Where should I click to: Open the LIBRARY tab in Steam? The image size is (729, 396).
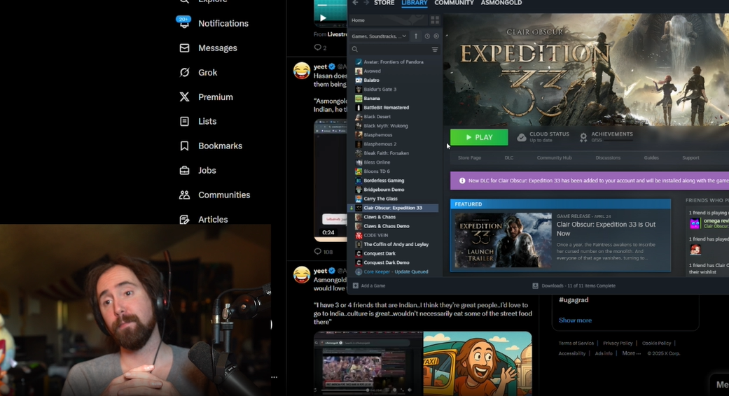[415, 3]
